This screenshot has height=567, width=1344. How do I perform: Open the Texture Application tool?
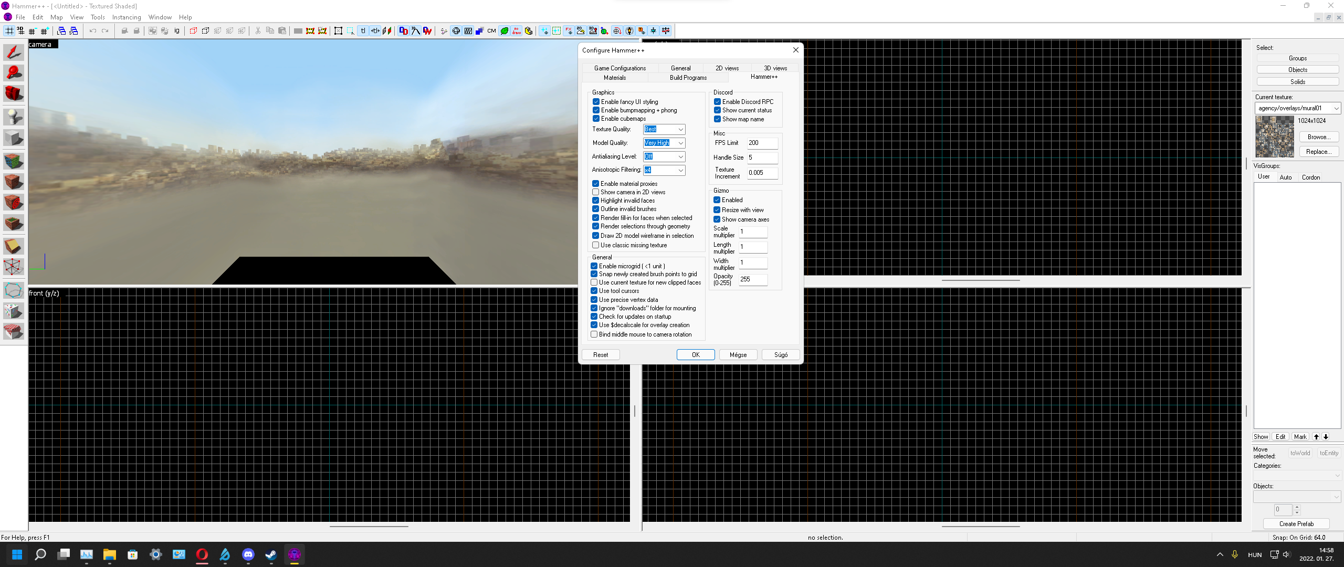[x=13, y=161]
